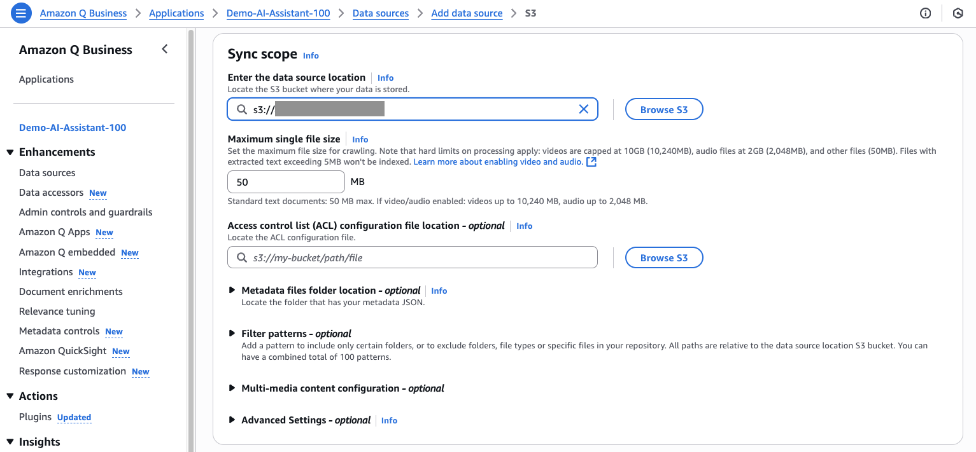Open Document enrichments in sidebar

click(x=71, y=292)
